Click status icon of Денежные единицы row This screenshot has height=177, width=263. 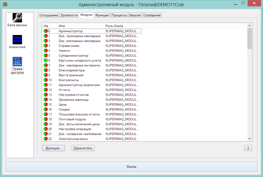click(46, 99)
